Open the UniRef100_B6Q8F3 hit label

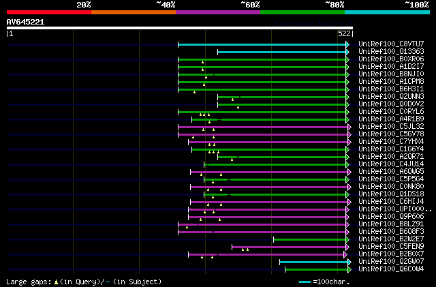pyautogui.click(x=391, y=232)
